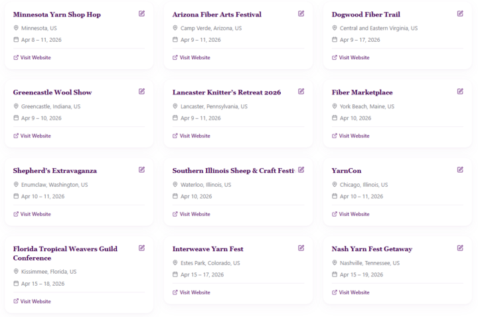Click the Arizona Fiber Arts Festival title
Screen dimensions: 478x317
216,15
